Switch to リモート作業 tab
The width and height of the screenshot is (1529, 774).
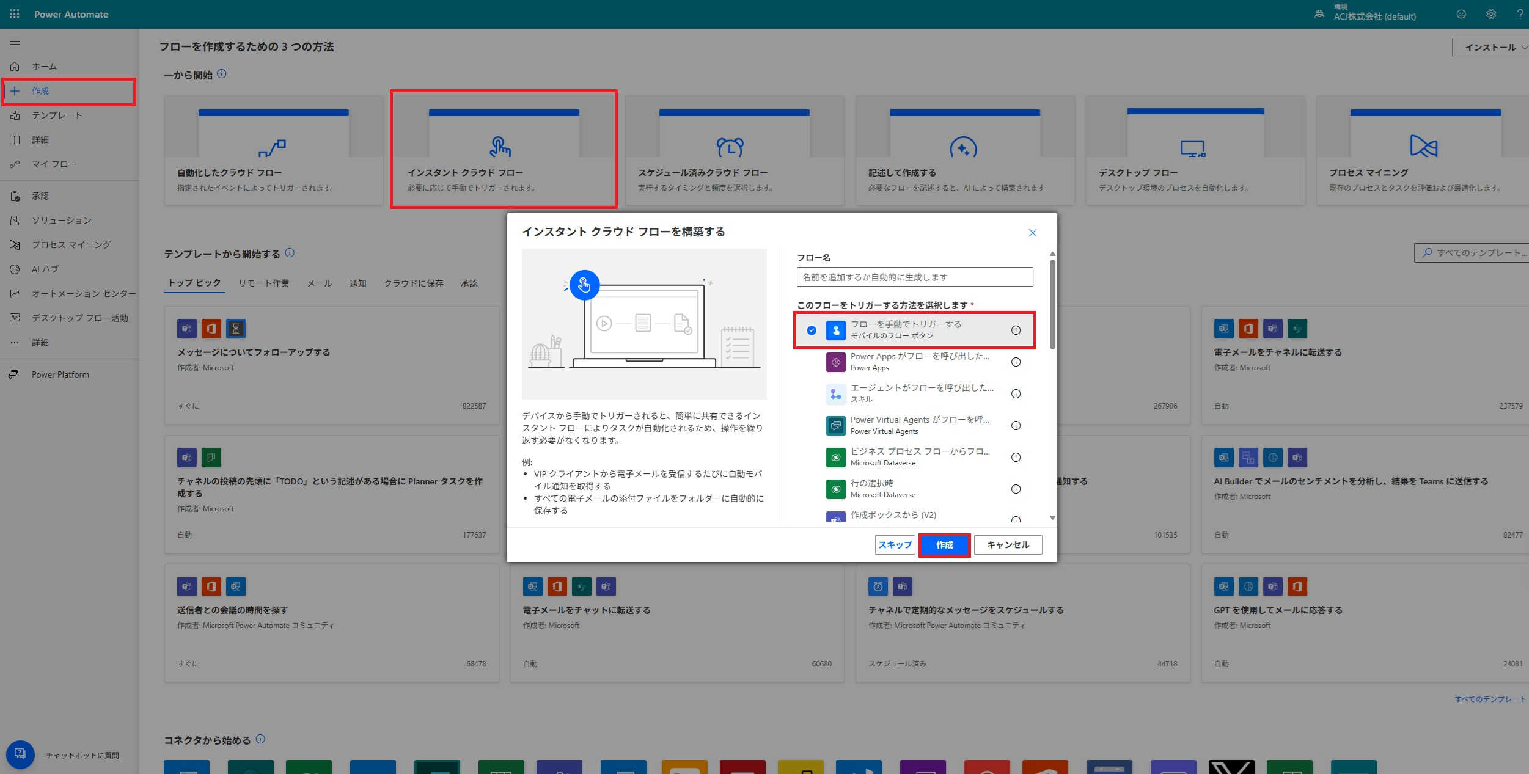tap(264, 283)
